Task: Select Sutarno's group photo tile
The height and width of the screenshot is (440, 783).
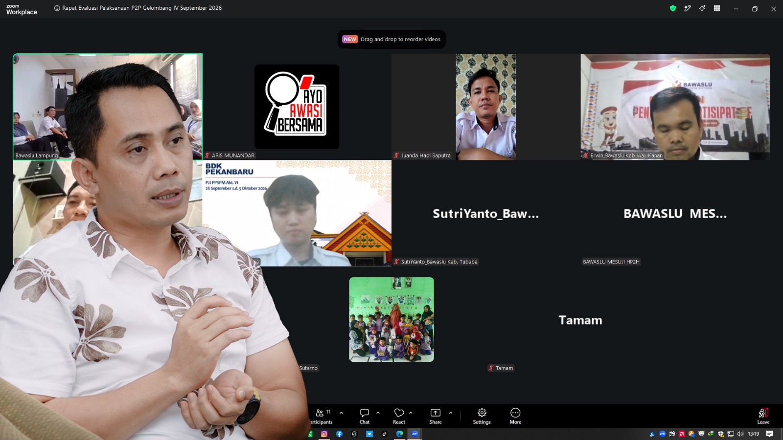Action: pos(391,320)
